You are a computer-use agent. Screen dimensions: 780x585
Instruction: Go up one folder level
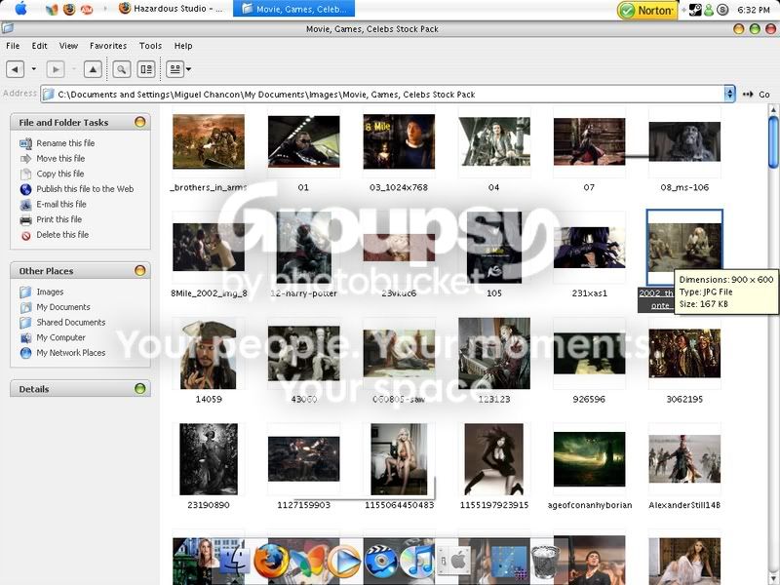click(x=93, y=69)
